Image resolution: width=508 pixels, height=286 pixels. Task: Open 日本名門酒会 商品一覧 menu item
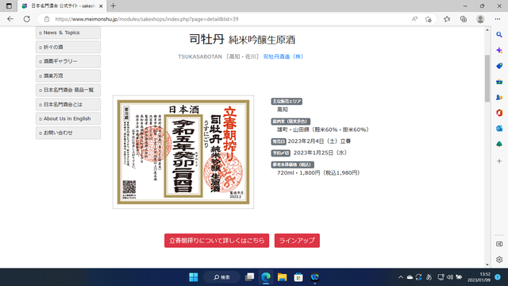click(x=68, y=90)
